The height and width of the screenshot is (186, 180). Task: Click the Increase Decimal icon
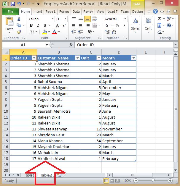pyautogui.click(x=107, y=32)
